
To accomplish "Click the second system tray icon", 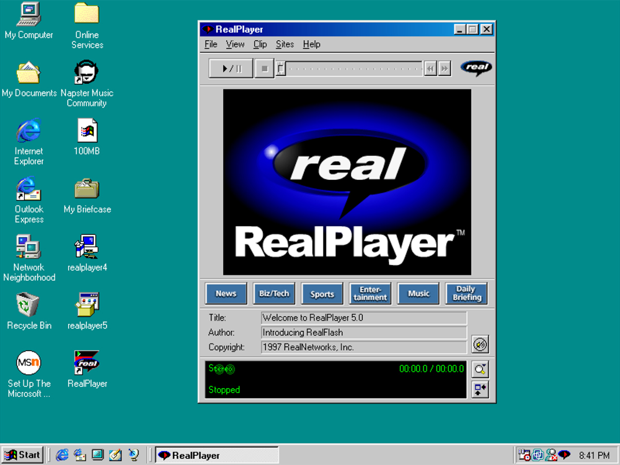I will [538, 455].
